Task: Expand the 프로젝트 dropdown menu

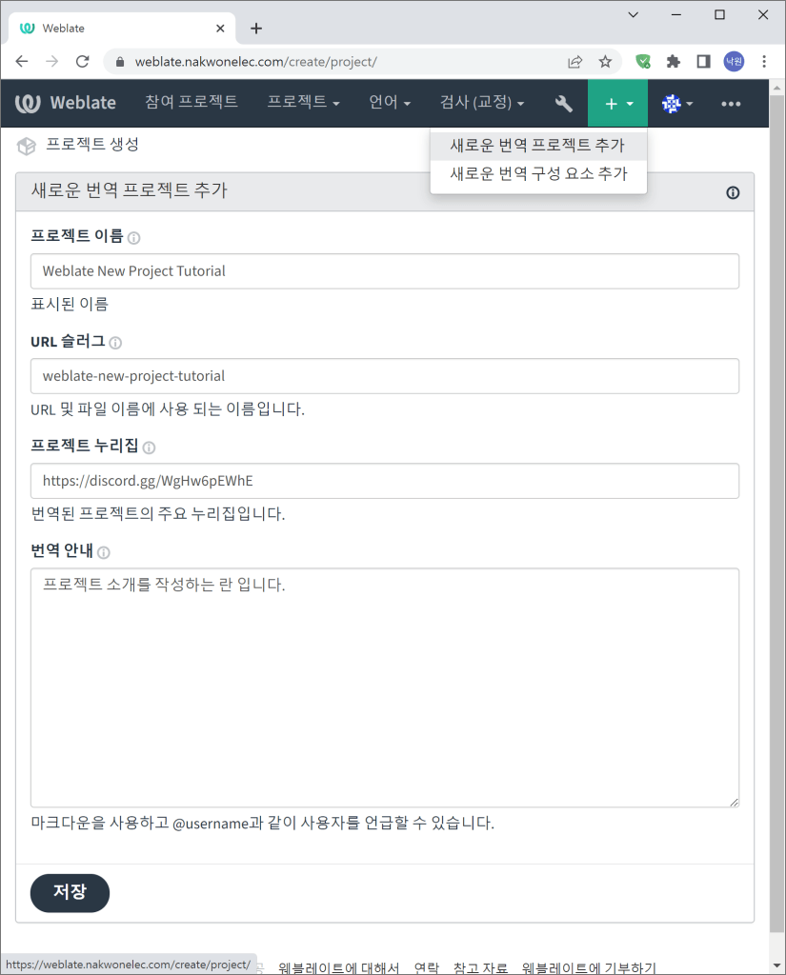Action: coord(303,103)
